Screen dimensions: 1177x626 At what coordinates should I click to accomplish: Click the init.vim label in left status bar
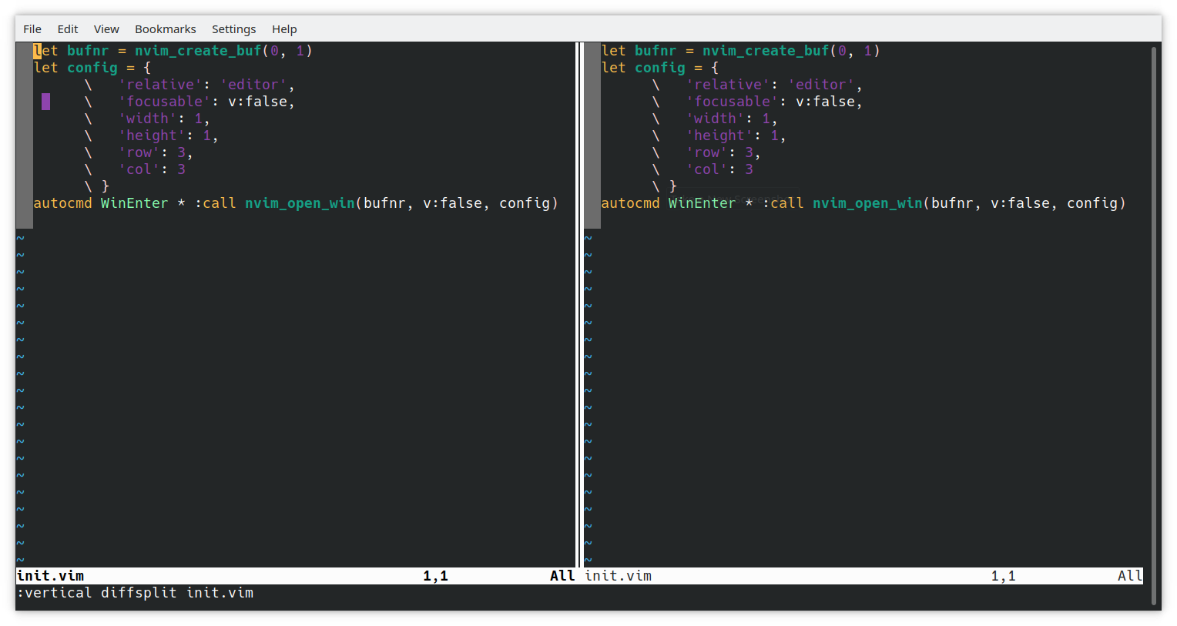[50, 575]
